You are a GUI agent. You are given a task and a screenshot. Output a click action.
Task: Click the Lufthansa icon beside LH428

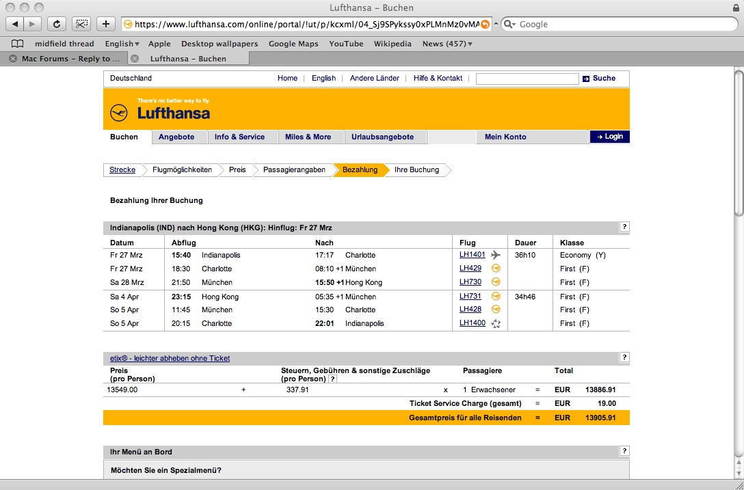click(495, 310)
